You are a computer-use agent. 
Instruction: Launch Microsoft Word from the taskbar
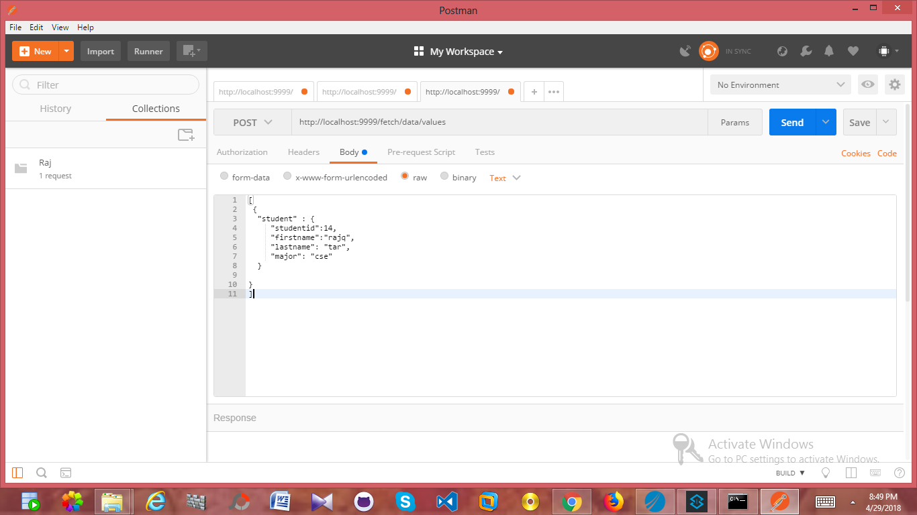pyautogui.click(x=280, y=501)
